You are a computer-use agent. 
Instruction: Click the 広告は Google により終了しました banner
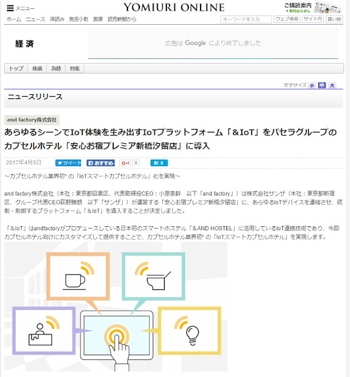click(x=213, y=43)
